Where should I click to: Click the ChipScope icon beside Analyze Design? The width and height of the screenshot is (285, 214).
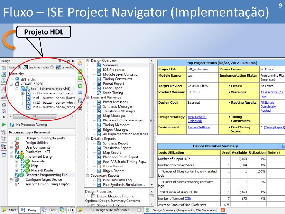point(17,184)
